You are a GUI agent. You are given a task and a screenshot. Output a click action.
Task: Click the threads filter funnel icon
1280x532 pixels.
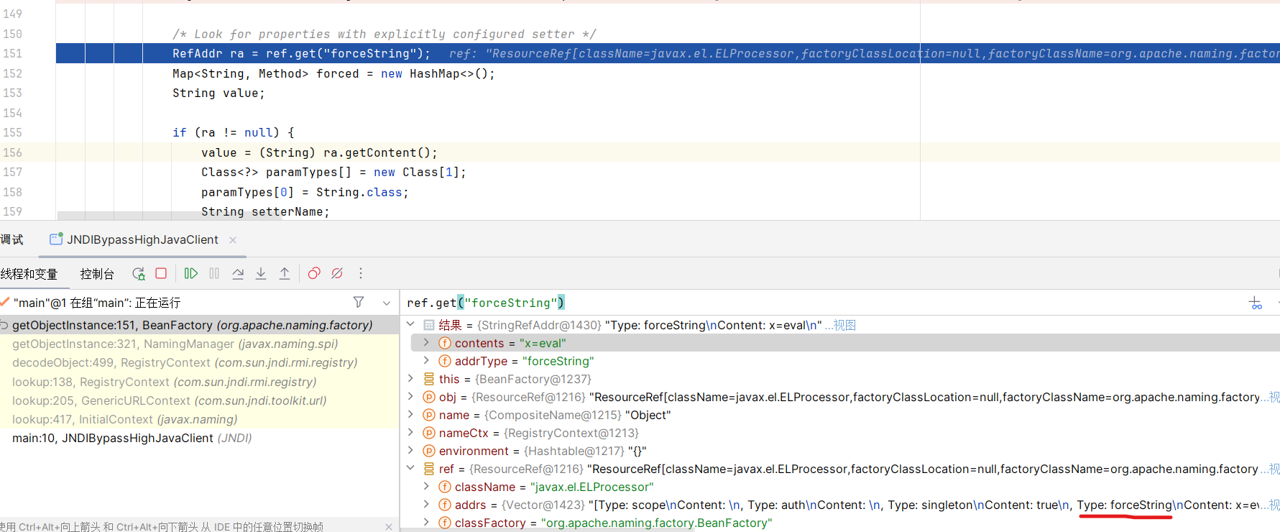[x=359, y=303]
